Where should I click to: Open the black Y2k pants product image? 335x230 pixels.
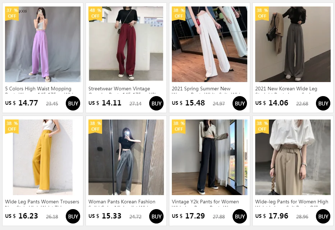(209, 157)
